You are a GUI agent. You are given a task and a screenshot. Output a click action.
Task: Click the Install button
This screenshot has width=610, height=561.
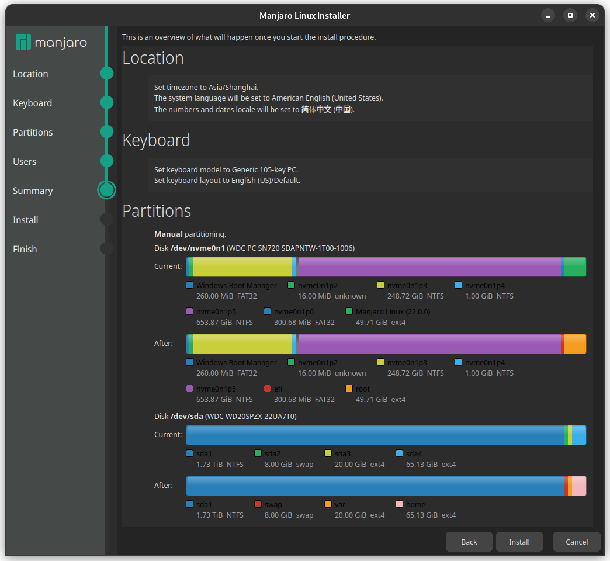[x=519, y=542]
